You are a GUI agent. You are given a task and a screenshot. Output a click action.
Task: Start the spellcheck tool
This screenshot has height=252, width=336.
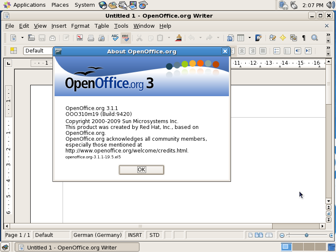click(114, 38)
